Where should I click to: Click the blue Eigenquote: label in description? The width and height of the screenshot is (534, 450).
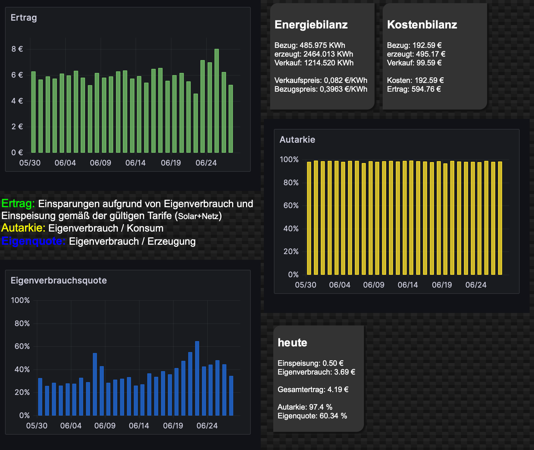(x=33, y=241)
